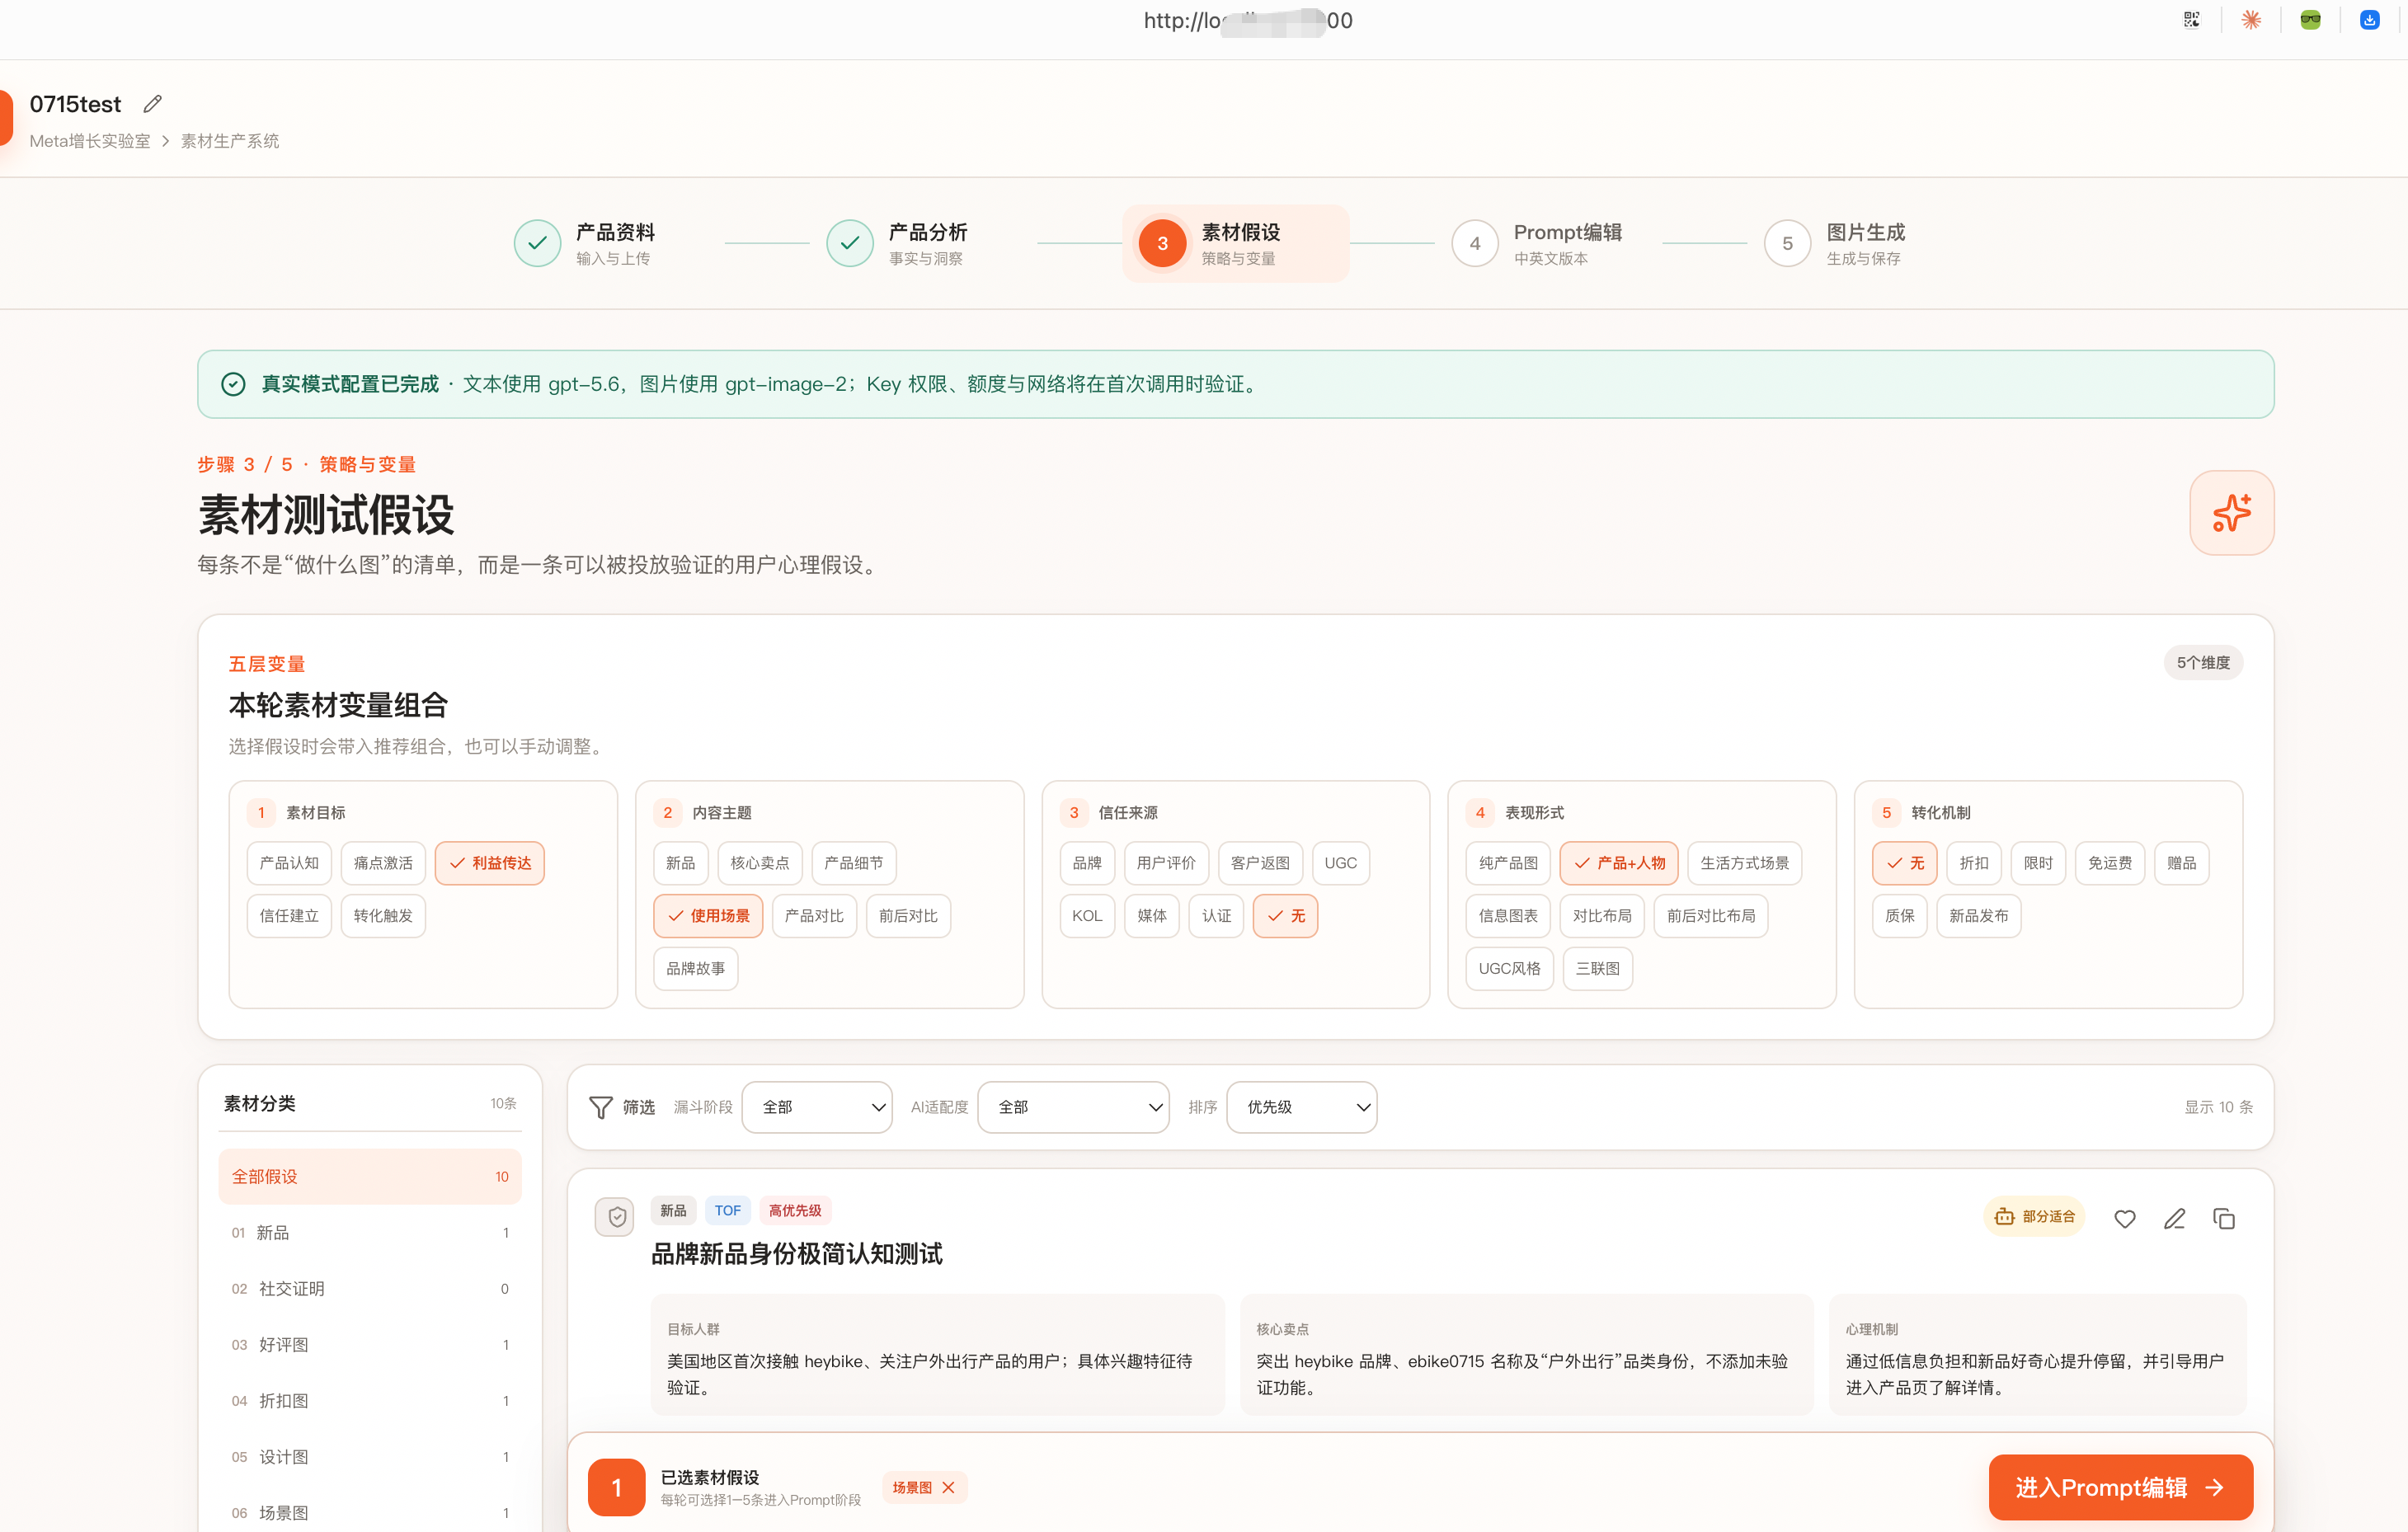2408x1532 pixels.
Task: Go to step 产品分析
Action: pos(897,243)
